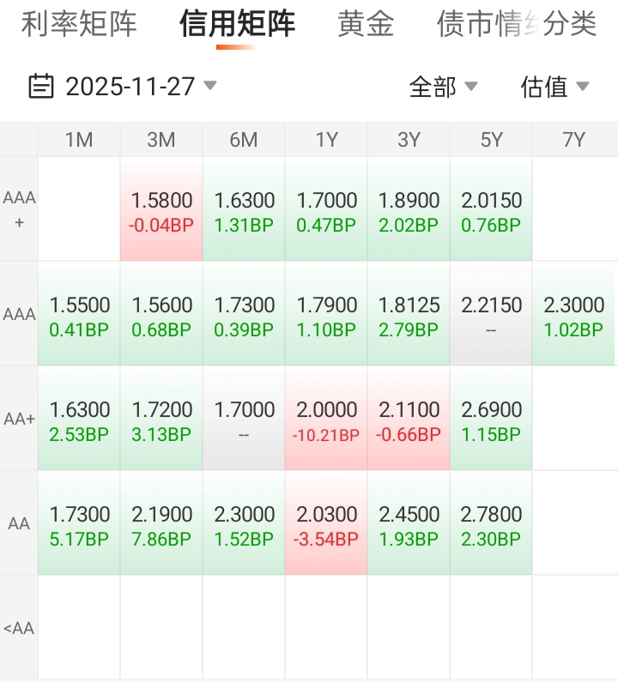Screen dimensions: 618x682
Task: Switch to the 利率矩阵 tab
Action: tap(78, 24)
